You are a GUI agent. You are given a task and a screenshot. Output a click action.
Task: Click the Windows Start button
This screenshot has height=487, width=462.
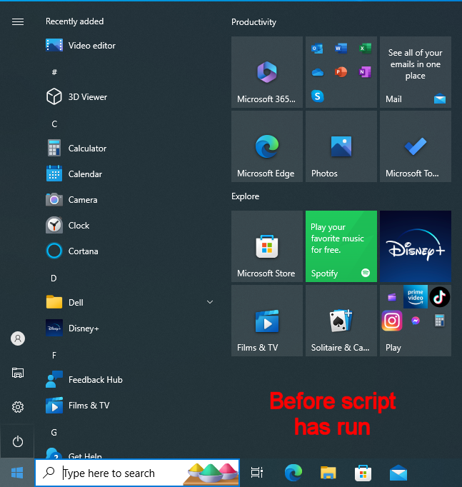tap(17, 473)
